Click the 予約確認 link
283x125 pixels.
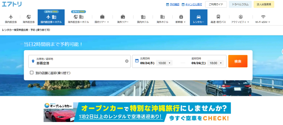pyautogui.click(x=175, y=4)
